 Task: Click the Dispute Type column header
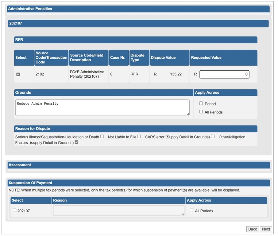pyautogui.click(x=139, y=58)
